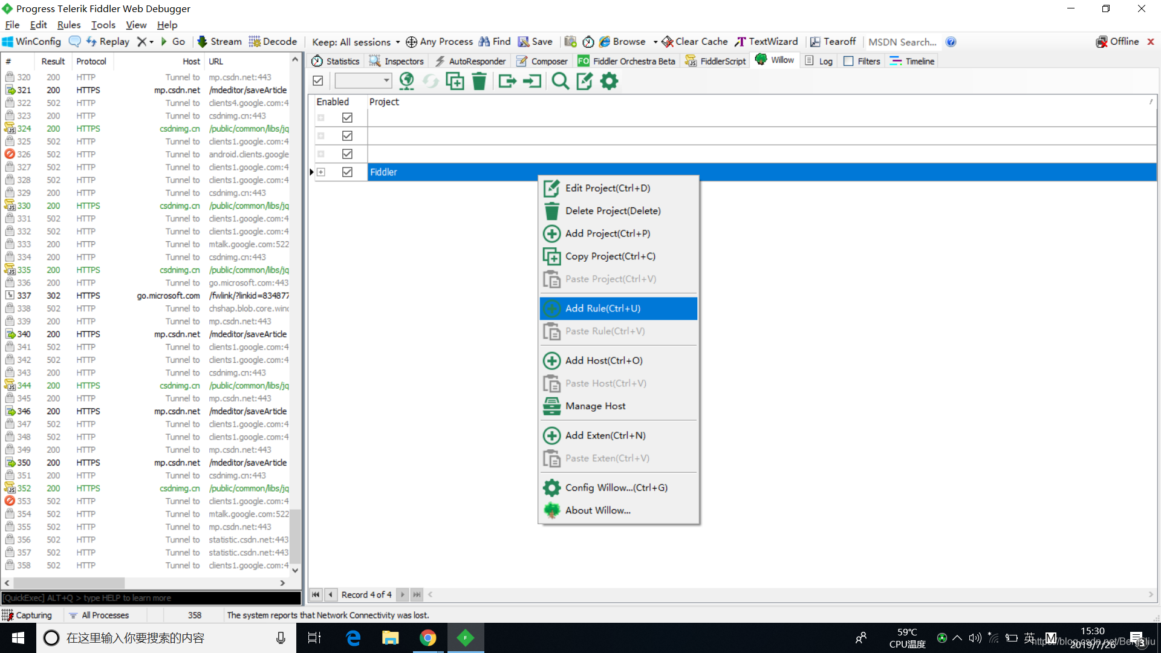The height and width of the screenshot is (653, 1161).
Task: Open Keep: All sessions dropdown
Action: coord(356,42)
